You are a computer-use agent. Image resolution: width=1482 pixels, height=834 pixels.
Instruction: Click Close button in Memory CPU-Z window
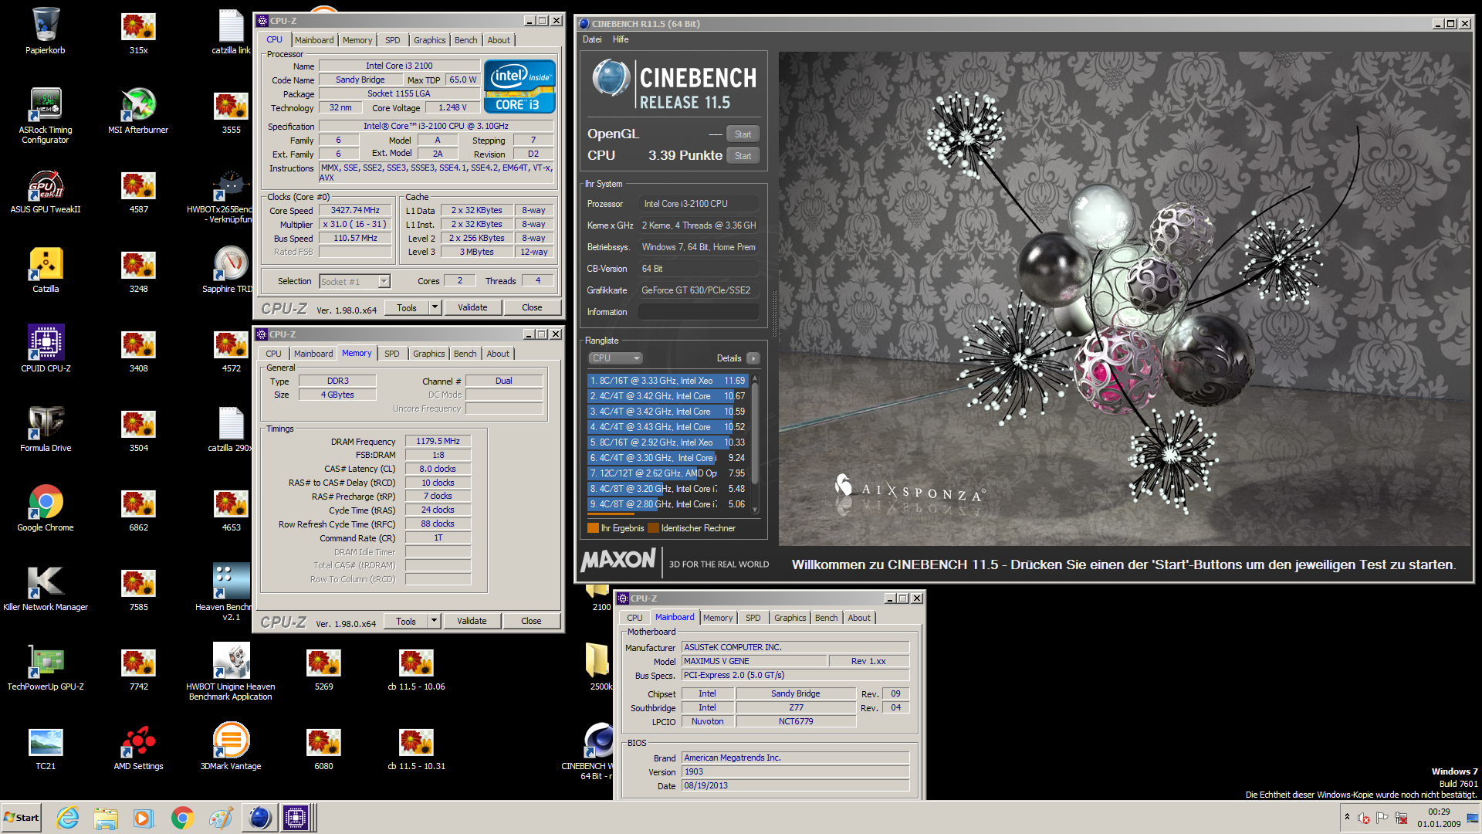[x=531, y=621]
